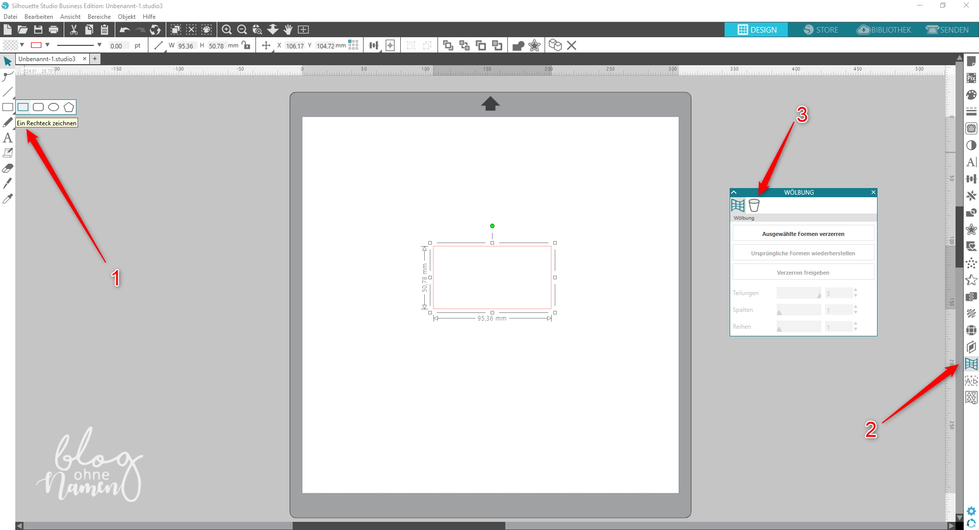979x530 pixels.
Task: Click the width W input field
Action: pos(186,46)
